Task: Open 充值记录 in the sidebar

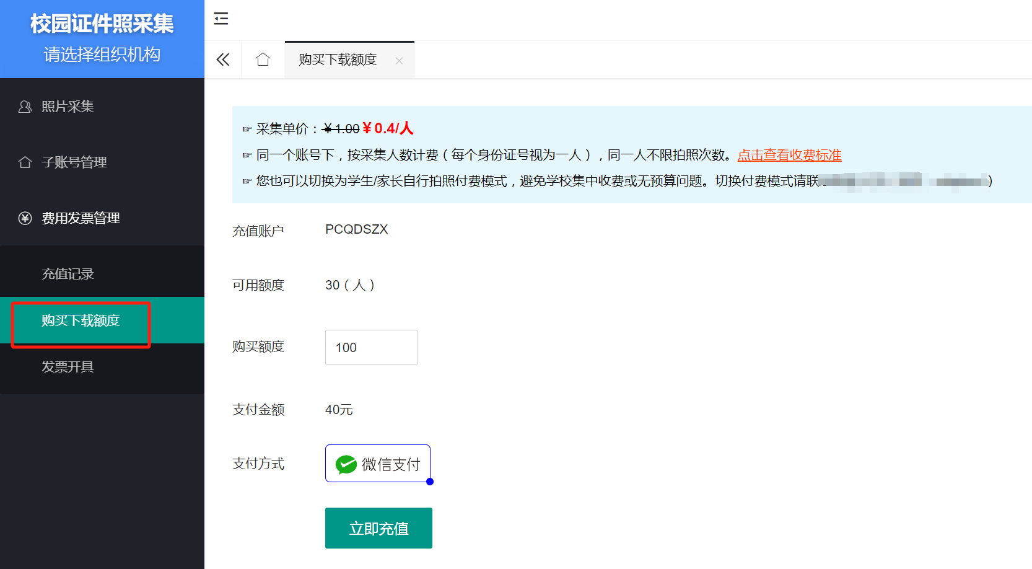Action: pyautogui.click(x=68, y=274)
